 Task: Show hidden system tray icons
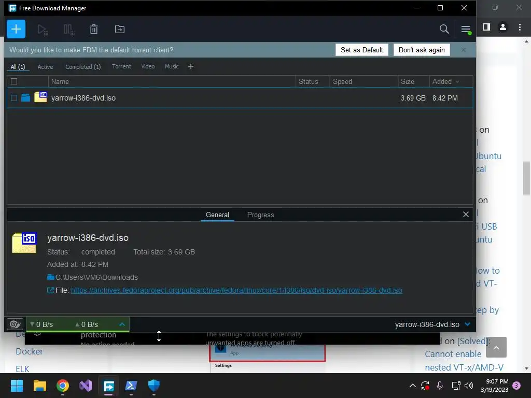click(x=412, y=386)
